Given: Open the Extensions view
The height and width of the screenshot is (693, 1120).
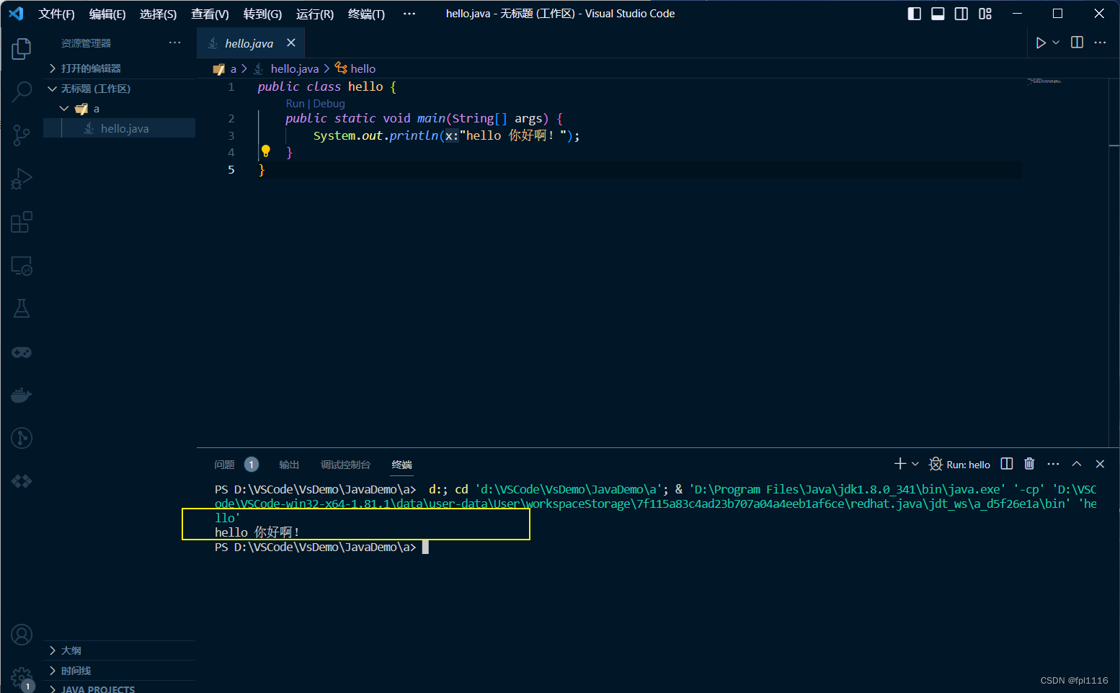Looking at the screenshot, I should tap(22, 222).
